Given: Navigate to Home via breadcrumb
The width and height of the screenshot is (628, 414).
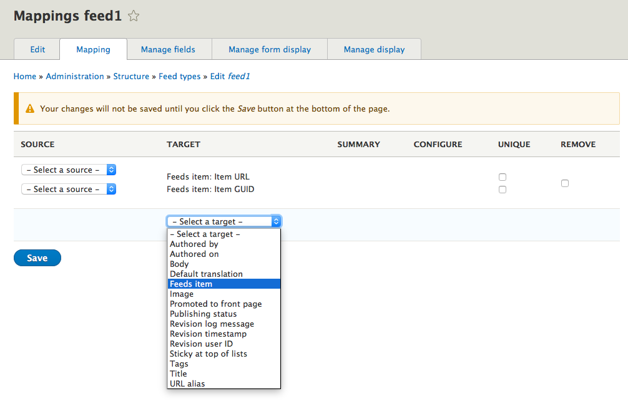Looking at the screenshot, I should coord(24,76).
